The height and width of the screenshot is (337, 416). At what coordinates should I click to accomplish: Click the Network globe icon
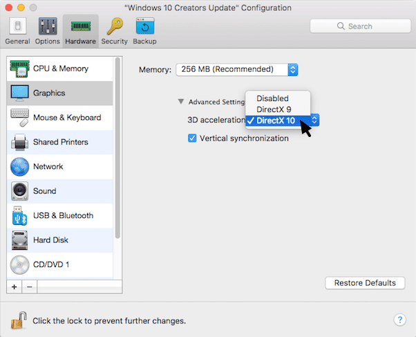(x=19, y=167)
